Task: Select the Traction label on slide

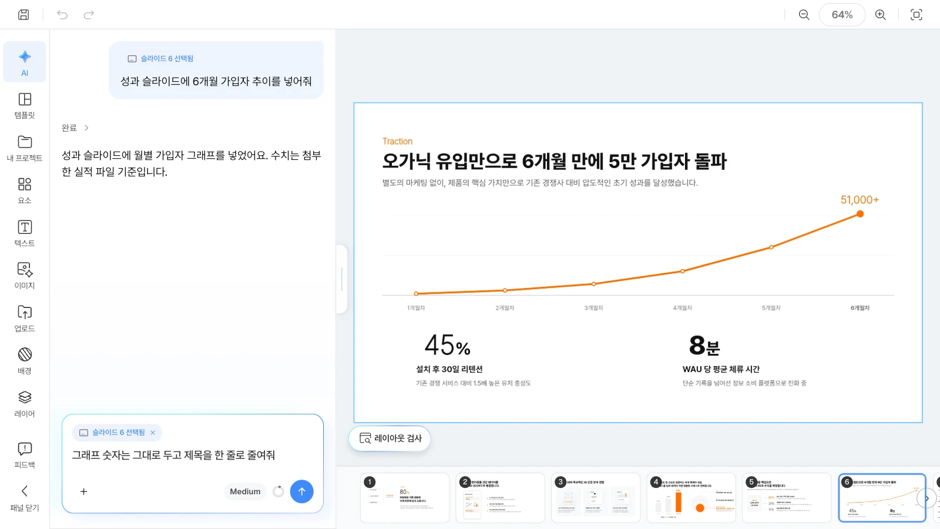Action: coord(398,141)
